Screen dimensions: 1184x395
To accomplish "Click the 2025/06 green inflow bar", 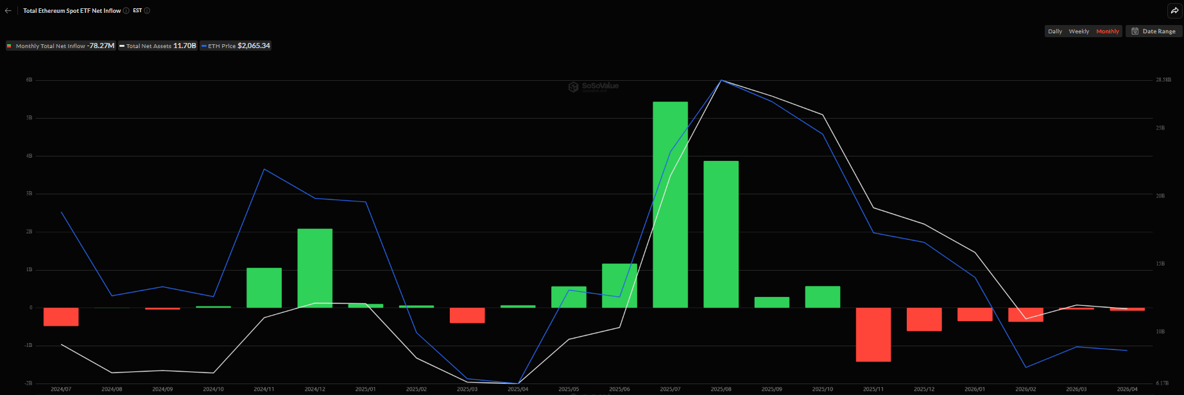I will coord(619,286).
